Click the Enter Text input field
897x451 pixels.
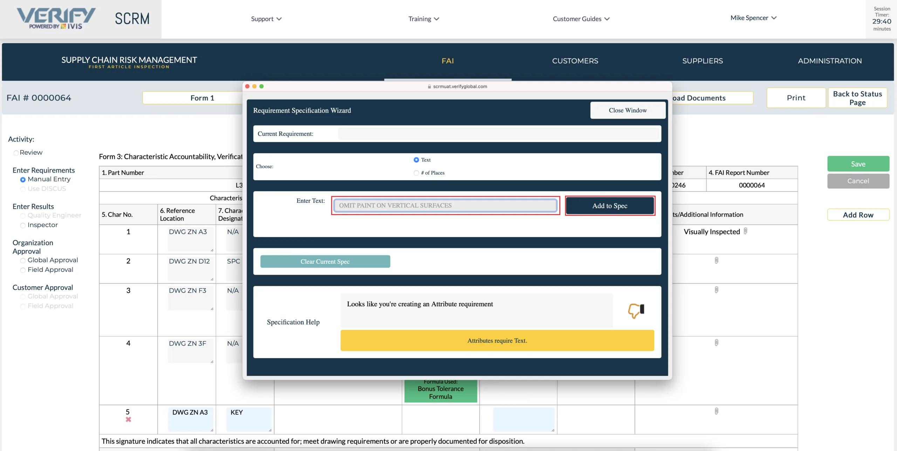[445, 206]
